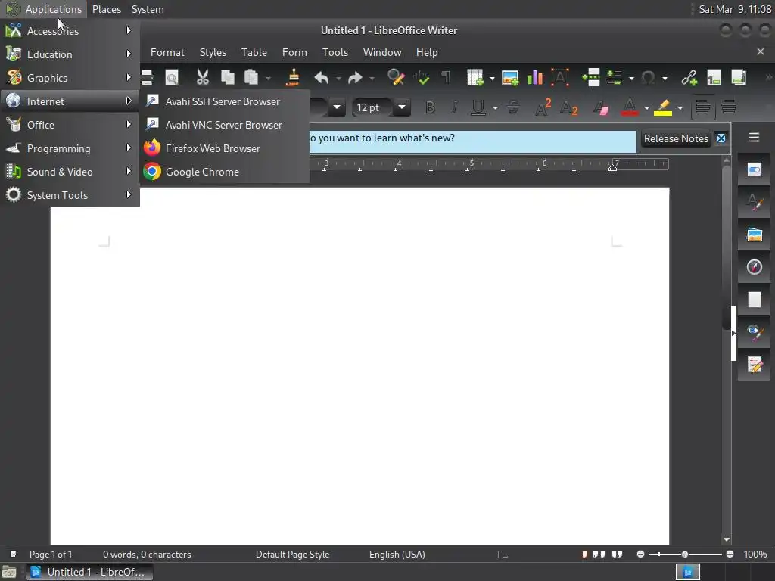Switch to single-page view in status bar
This screenshot has height=581, width=775.
coord(585,555)
